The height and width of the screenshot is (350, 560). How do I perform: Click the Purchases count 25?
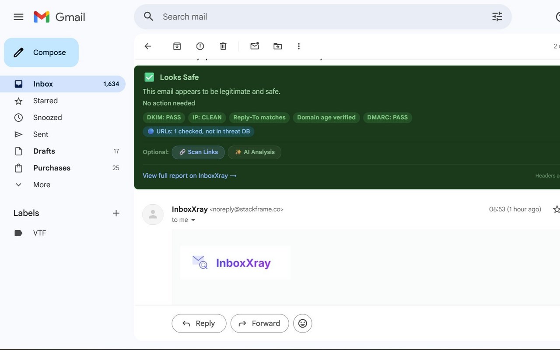point(116,168)
